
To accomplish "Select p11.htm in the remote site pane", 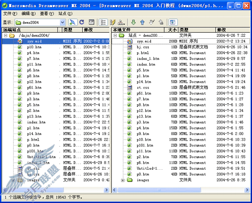I will [34, 64].
